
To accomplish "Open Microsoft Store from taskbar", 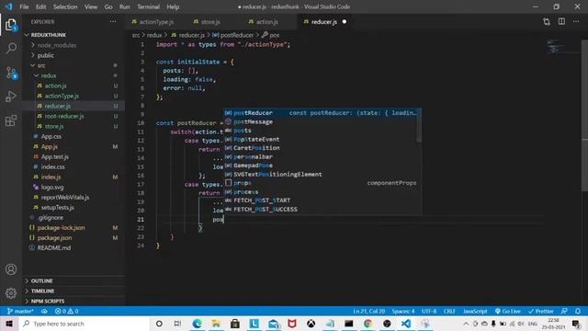I will [x=235, y=324].
